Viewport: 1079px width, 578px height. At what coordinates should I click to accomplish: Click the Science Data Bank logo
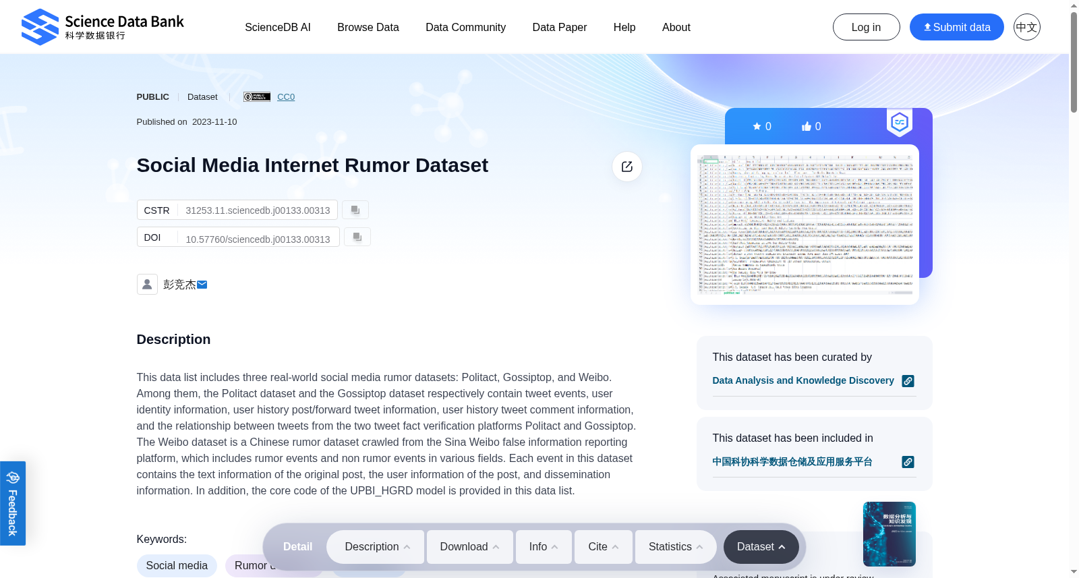click(103, 27)
